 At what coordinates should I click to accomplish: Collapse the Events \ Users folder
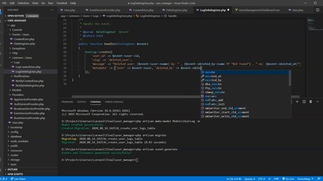pos(20,35)
